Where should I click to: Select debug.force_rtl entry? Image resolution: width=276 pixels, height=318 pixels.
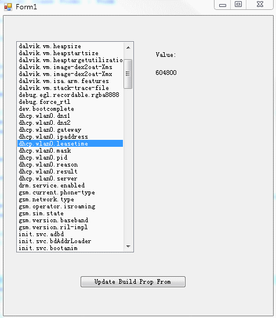pos(70,102)
